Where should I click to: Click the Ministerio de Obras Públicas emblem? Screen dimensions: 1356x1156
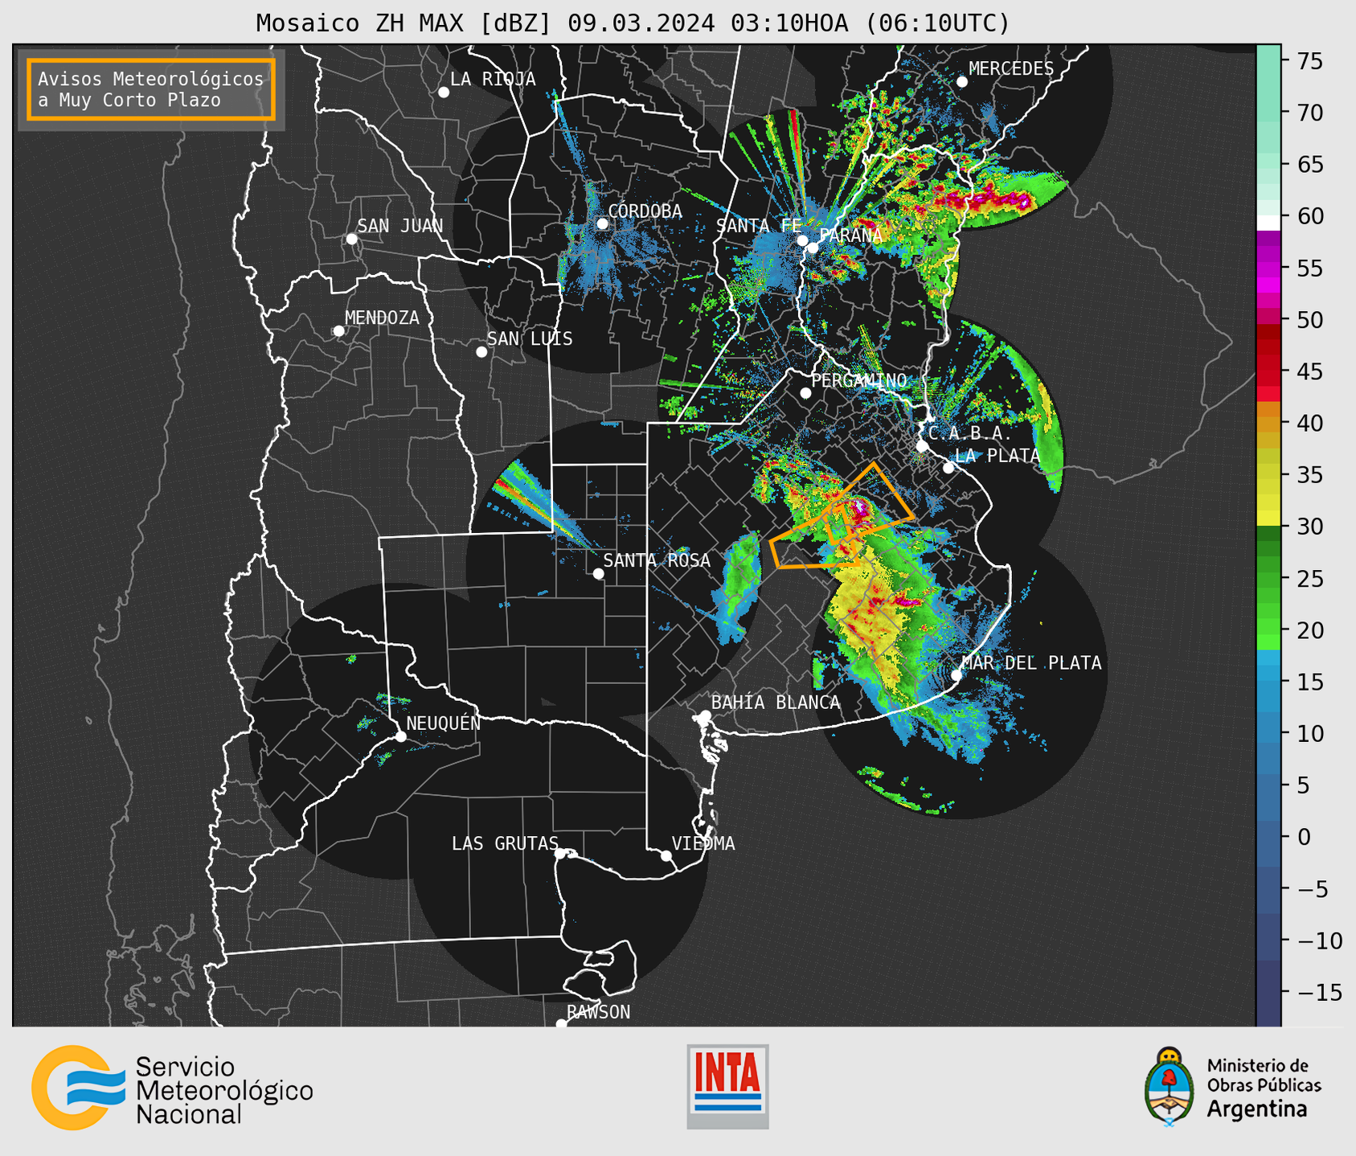[1170, 1087]
